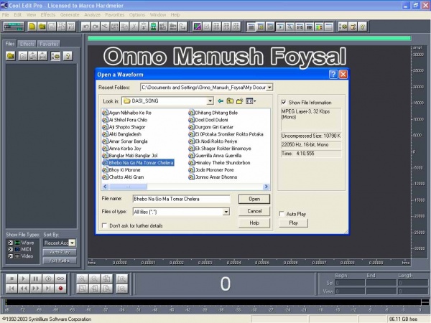
Task: Click the Help button in dialog
Action: pos(254,223)
